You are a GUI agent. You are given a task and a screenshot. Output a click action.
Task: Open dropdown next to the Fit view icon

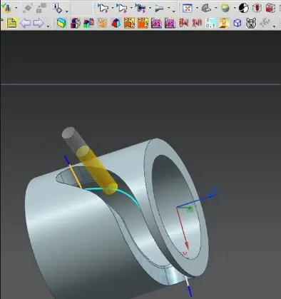point(197,9)
